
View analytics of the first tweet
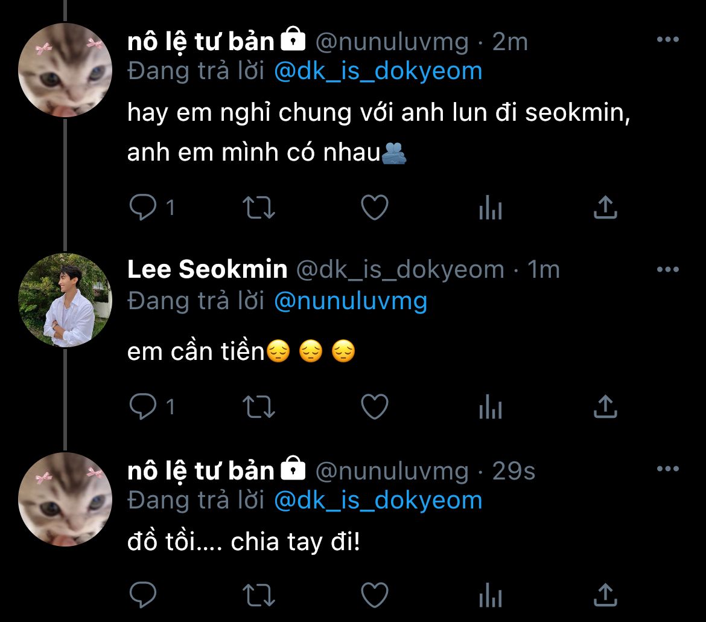(x=490, y=210)
